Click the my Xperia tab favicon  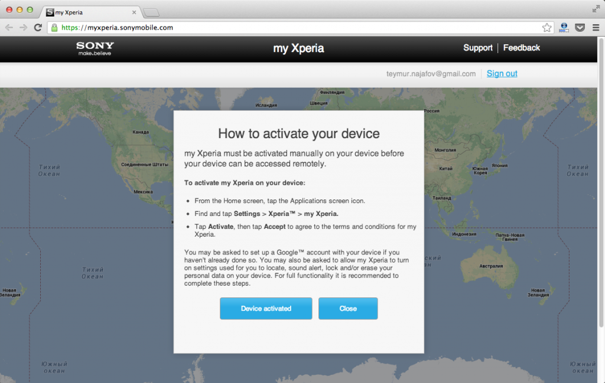(50, 12)
